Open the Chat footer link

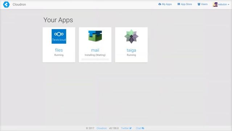coord(140,128)
